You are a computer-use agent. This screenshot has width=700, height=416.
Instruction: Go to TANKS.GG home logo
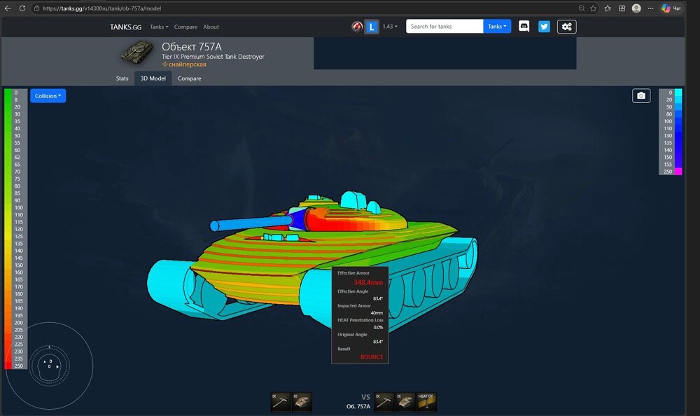(125, 27)
